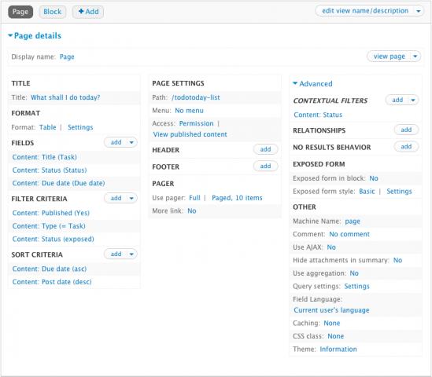Add a new field with Fields add button
This screenshot has width=432, height=377.
116,142
